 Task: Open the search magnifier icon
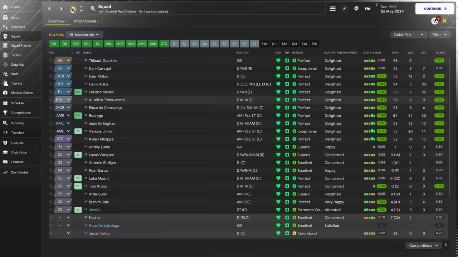pos(93,9)
